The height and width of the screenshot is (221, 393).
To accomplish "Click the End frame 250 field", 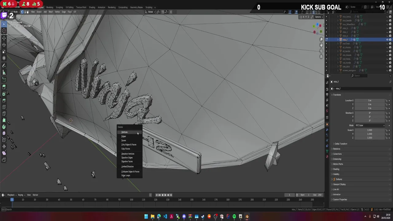I will (x=317, y=195).
